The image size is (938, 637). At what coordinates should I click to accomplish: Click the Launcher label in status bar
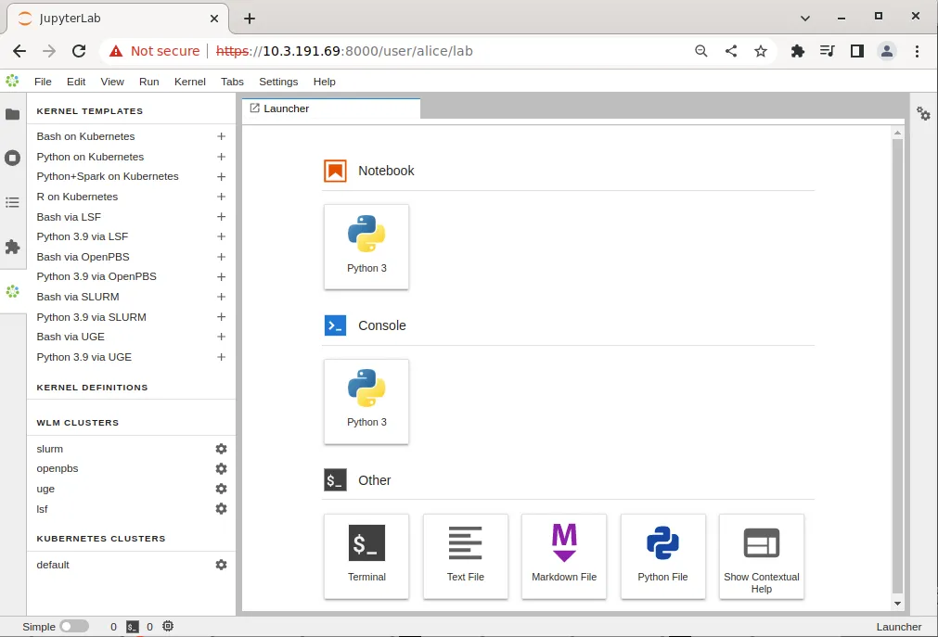point(898,627)
